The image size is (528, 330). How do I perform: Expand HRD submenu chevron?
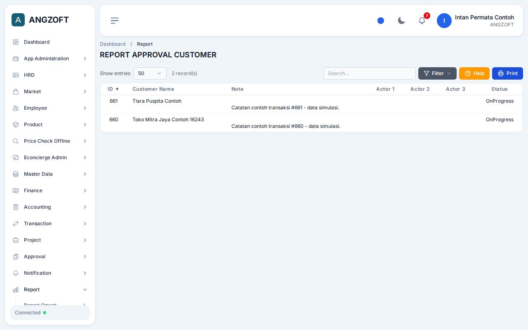[x=85, y=75]
